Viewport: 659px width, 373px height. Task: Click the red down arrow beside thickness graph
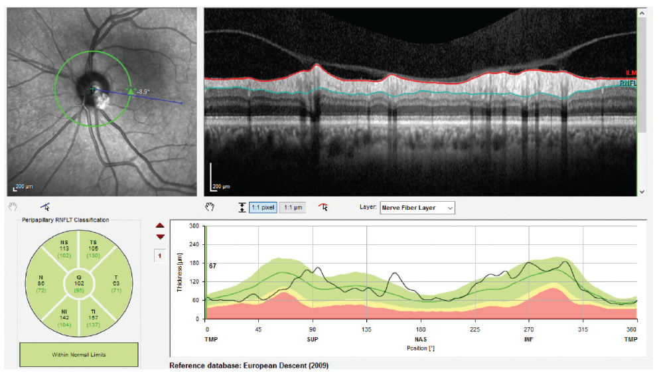[x=160, y=237]
